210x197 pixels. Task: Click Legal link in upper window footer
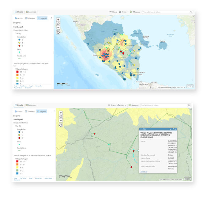pos(31,86)
